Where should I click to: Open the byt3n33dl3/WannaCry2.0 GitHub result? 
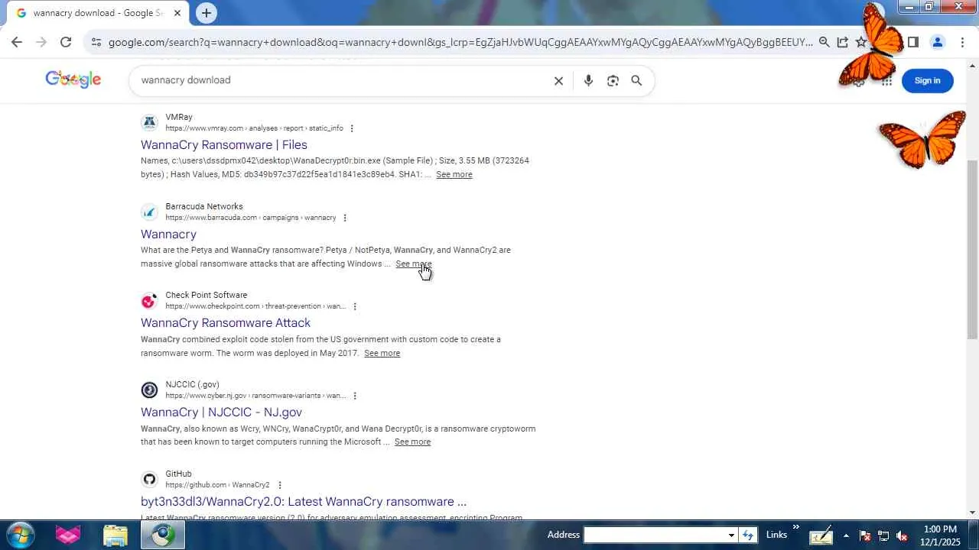pos(304,502)
